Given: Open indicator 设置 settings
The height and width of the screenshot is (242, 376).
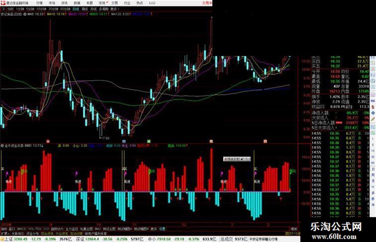Looking at the screenshot, I should (162, 229).
